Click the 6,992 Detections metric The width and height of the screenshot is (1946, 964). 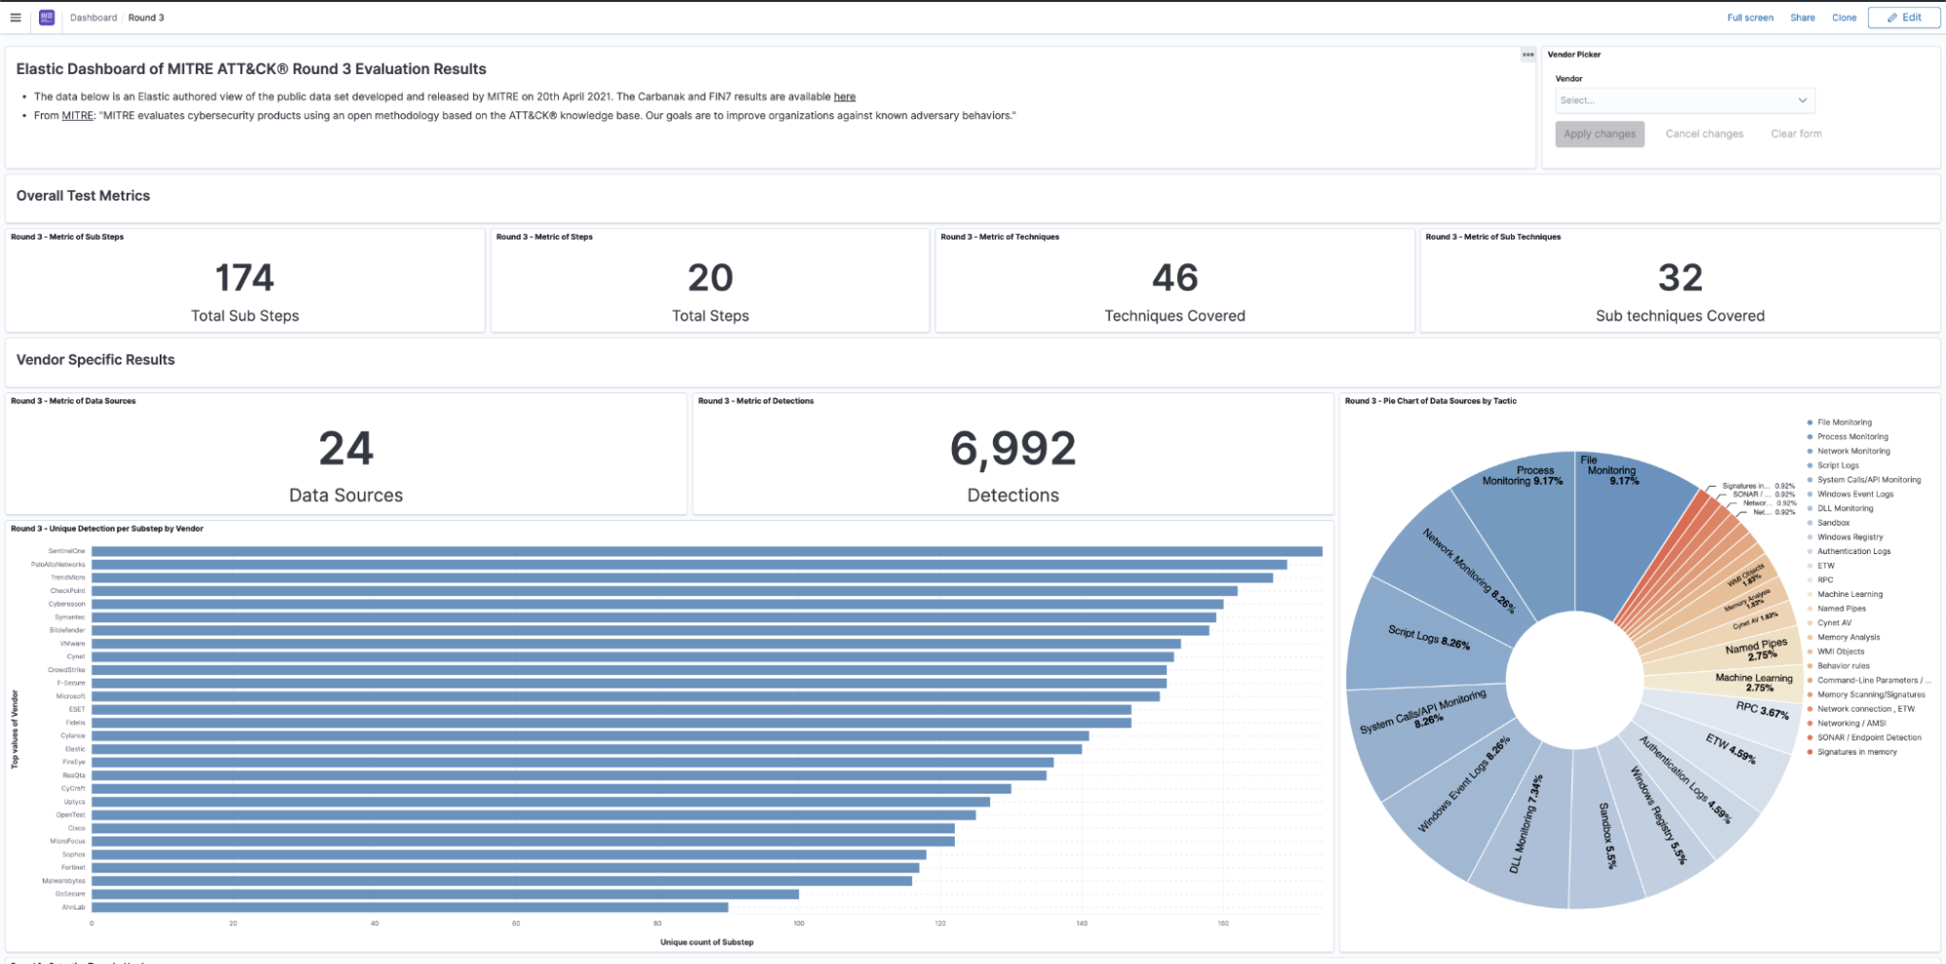click(x=1012, y=465)
